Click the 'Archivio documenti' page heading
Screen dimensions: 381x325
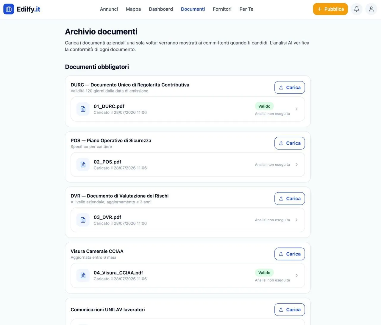click(x=101, y=32)
